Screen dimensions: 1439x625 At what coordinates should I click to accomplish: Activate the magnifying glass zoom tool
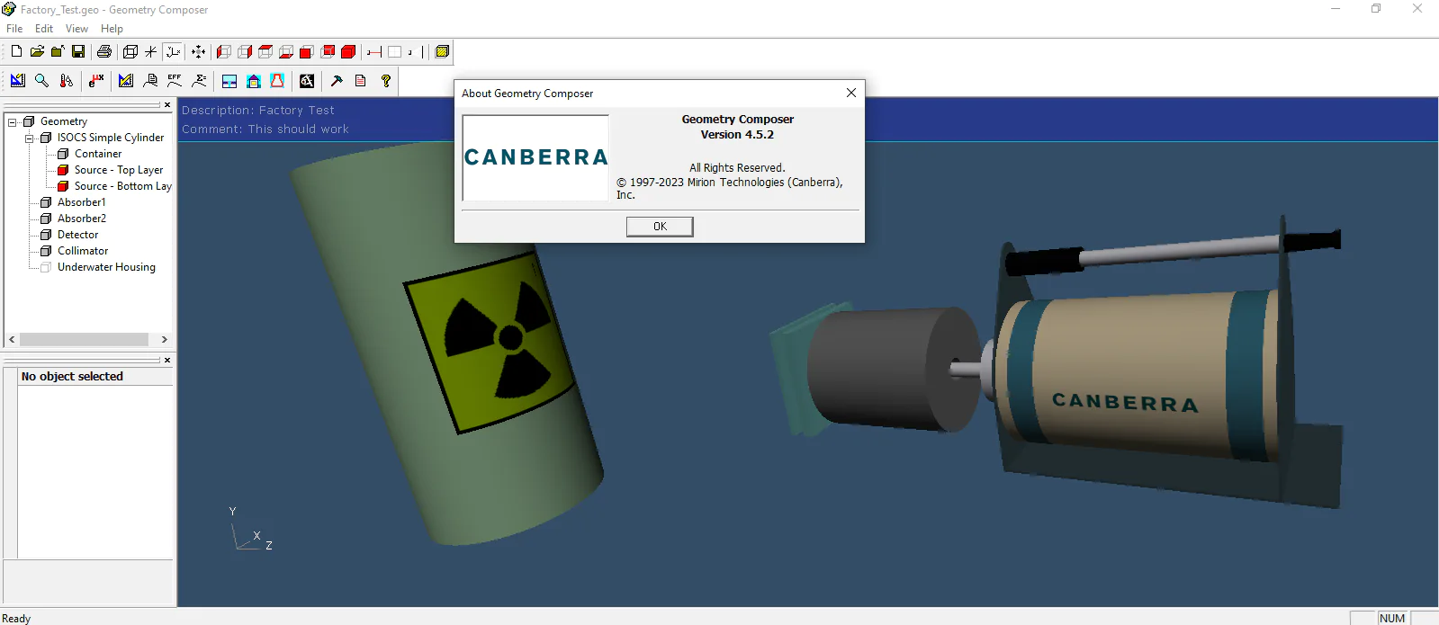[x=41, y=81]
